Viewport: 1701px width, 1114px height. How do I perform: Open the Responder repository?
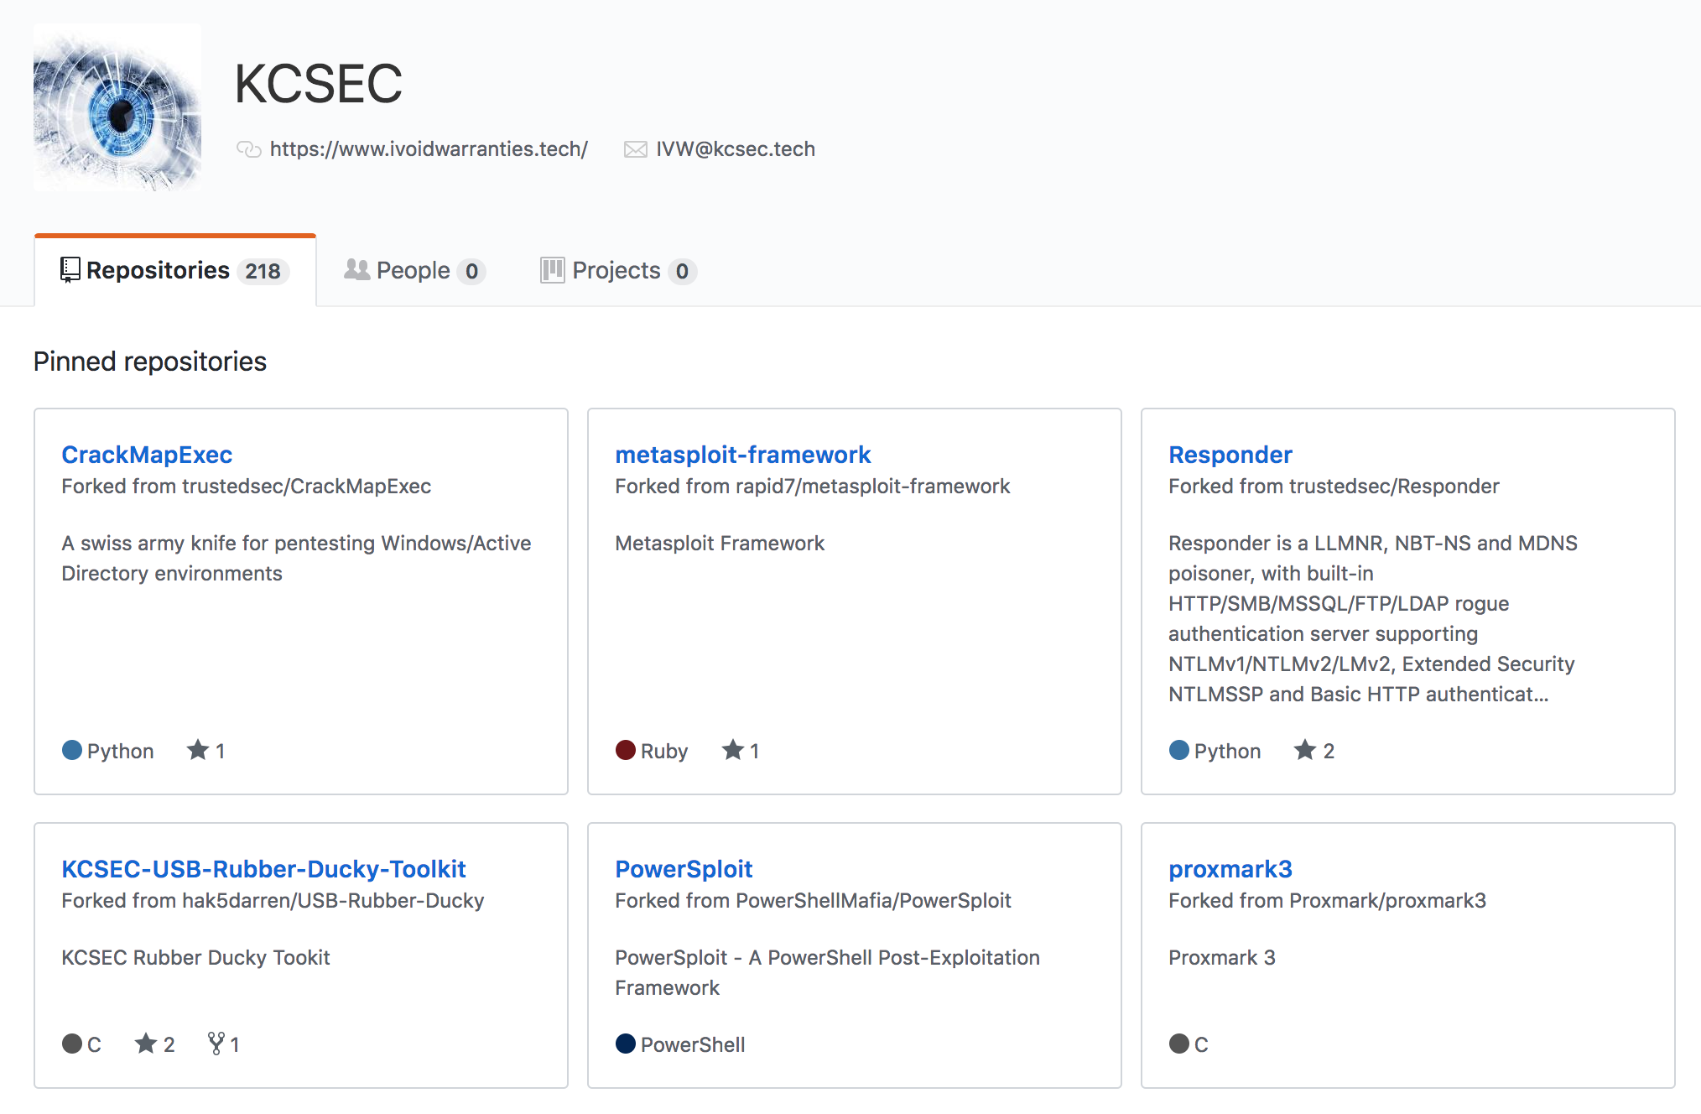point(1230,455)
